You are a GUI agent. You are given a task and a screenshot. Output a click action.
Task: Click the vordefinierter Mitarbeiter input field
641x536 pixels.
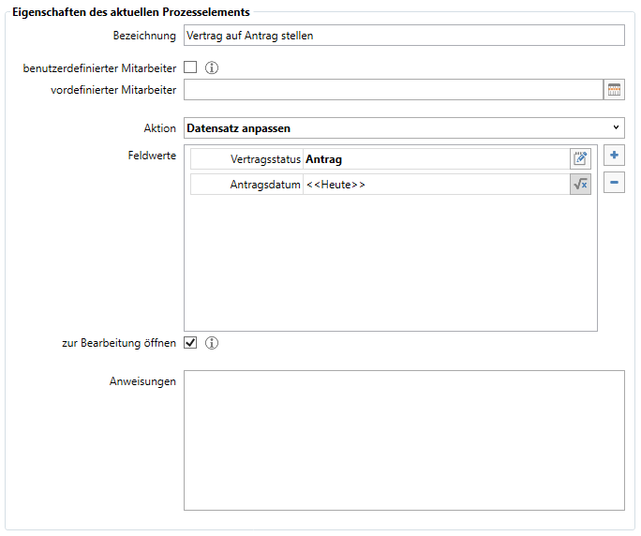tap(394, 90)
